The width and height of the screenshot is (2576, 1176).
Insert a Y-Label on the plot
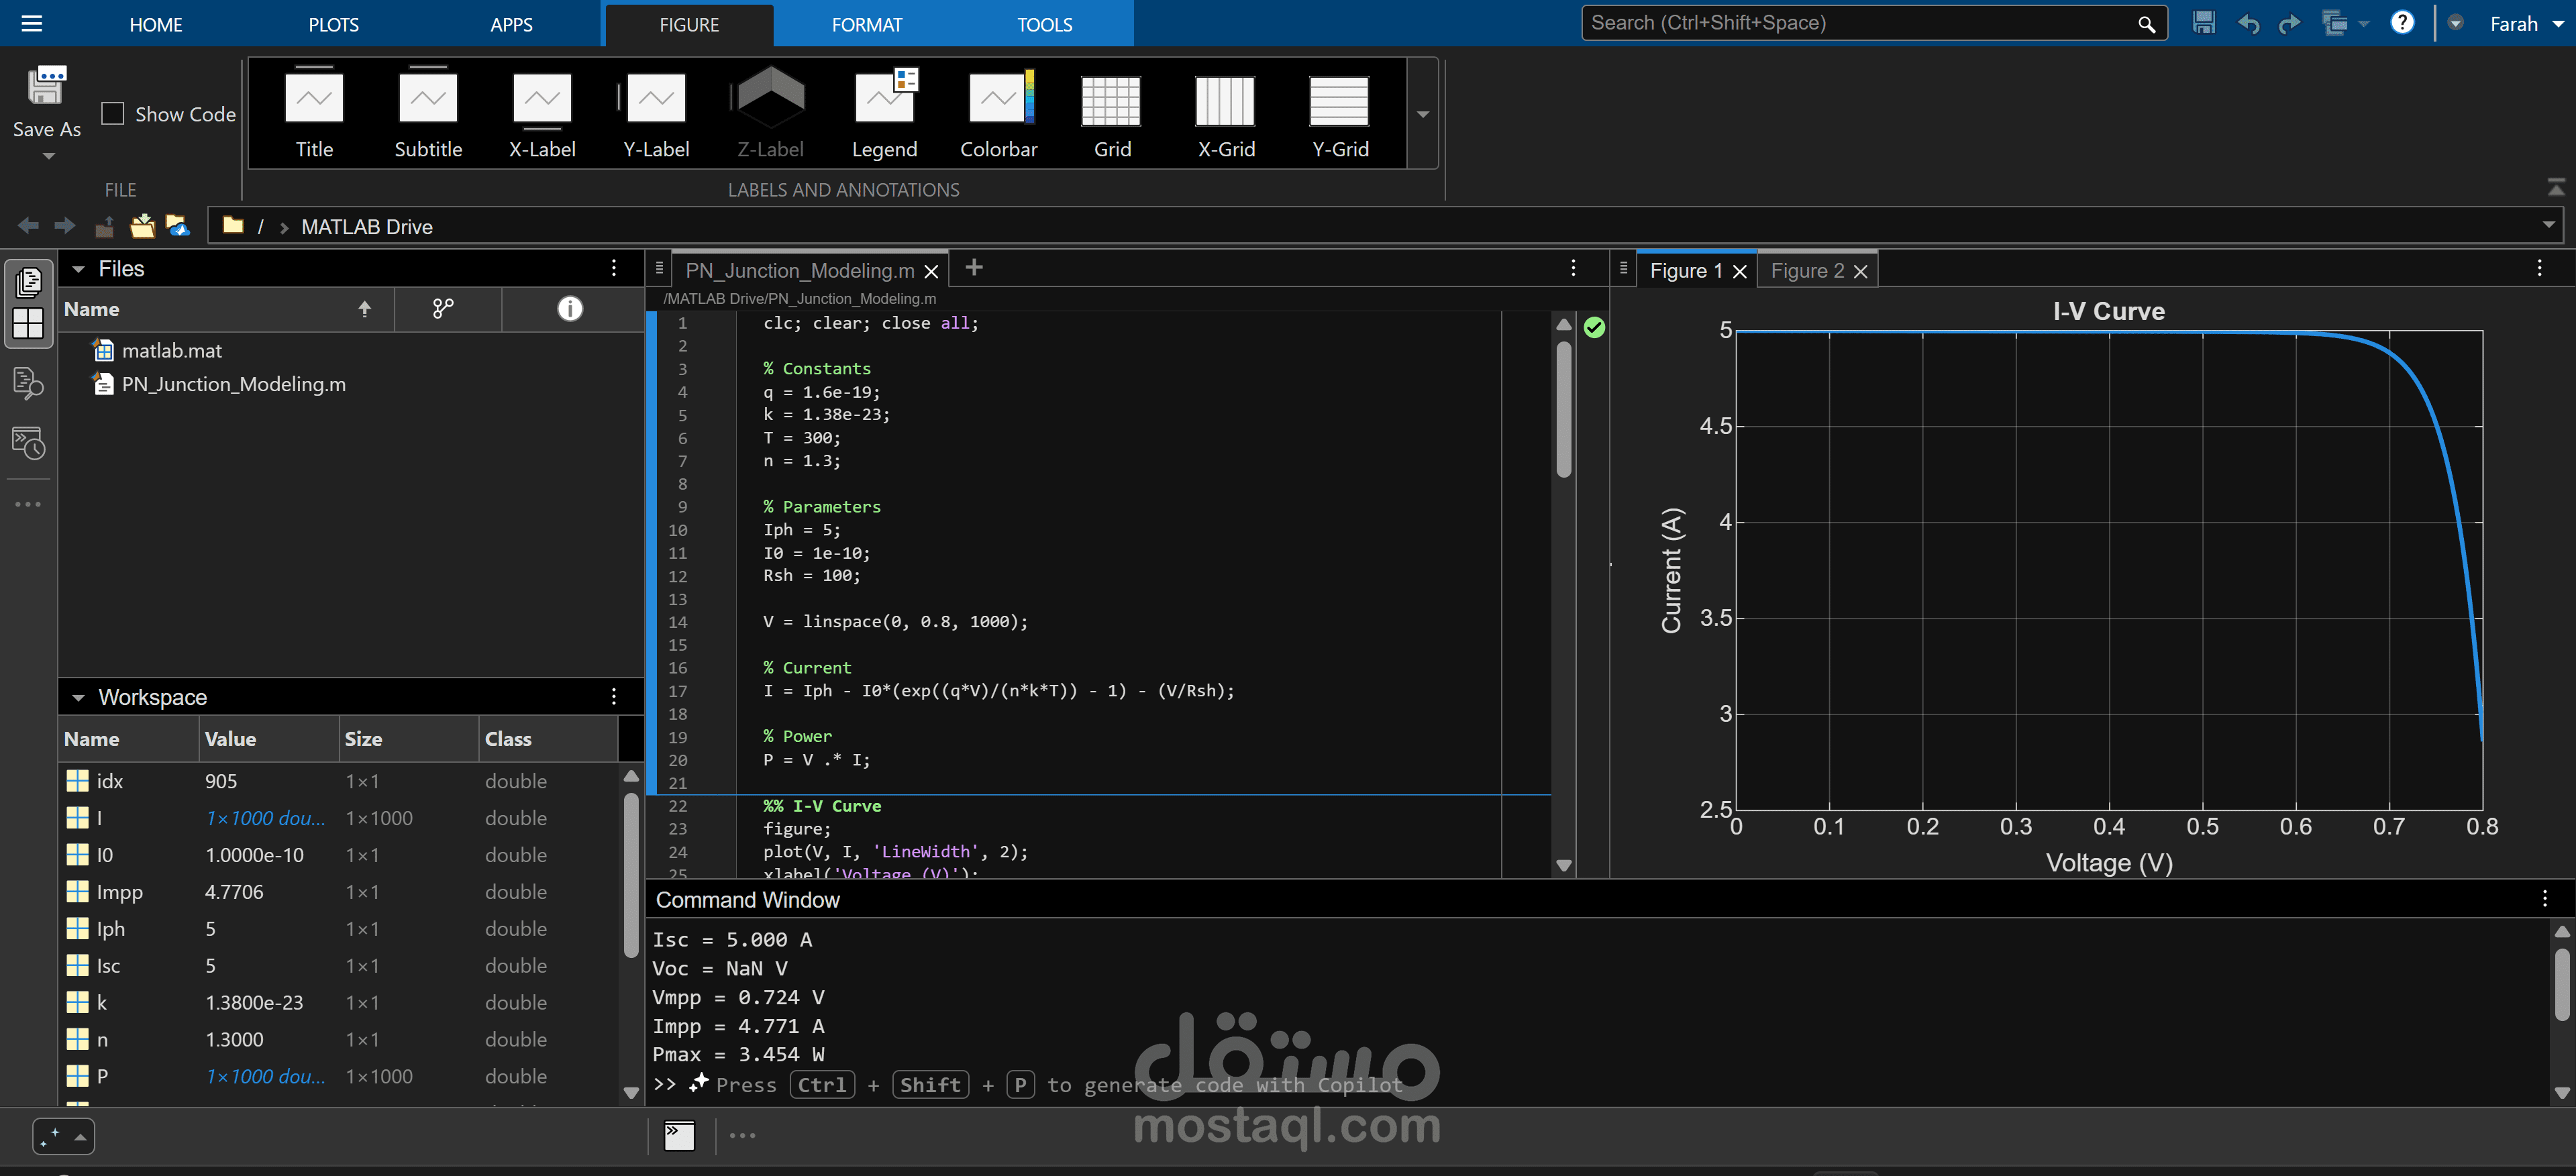tap(656, 113)
